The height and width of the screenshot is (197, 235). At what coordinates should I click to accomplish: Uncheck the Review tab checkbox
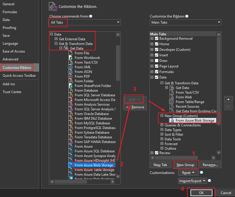coord(156,153)
